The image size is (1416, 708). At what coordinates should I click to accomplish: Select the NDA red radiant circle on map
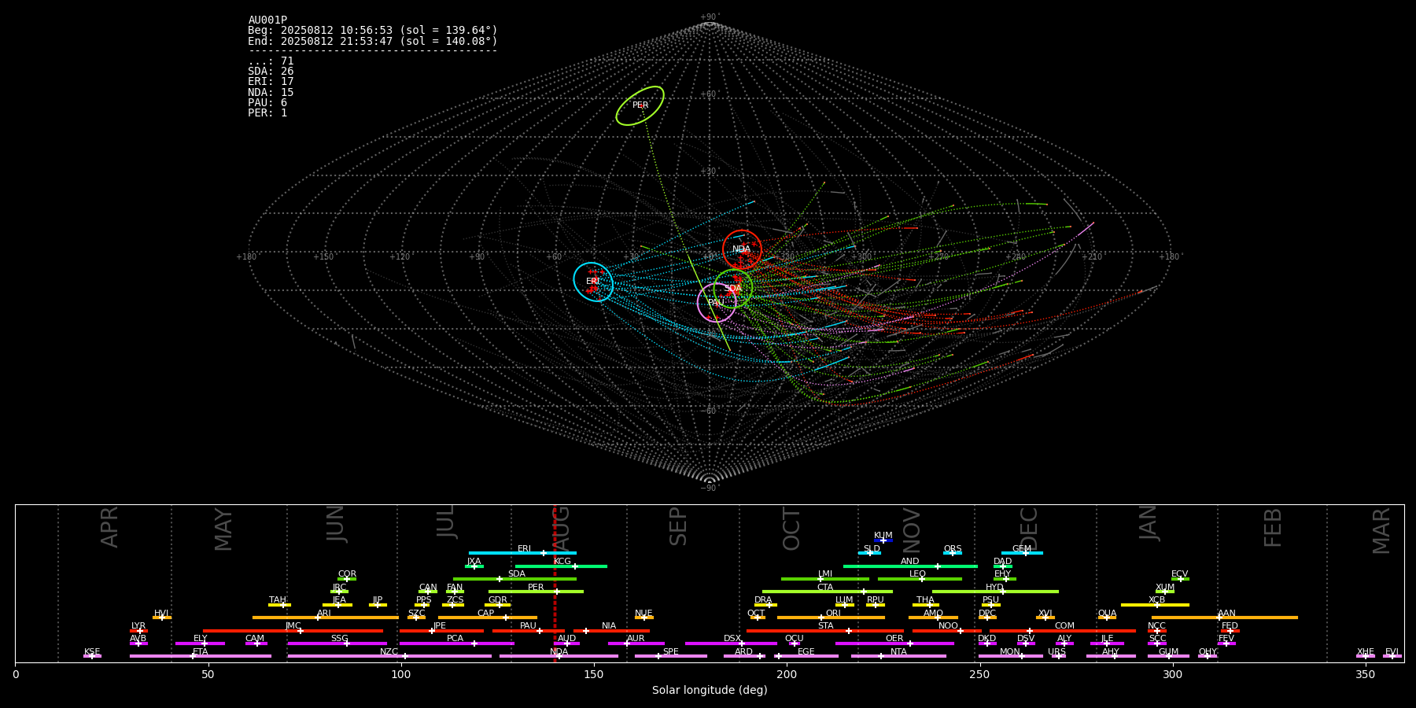tap(742, 249)
